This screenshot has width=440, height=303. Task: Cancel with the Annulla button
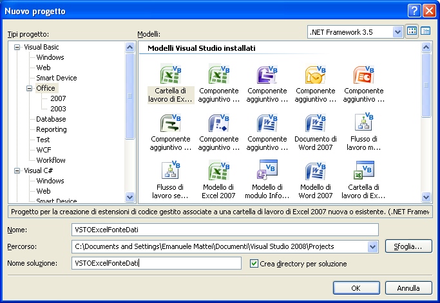[408, 288]
